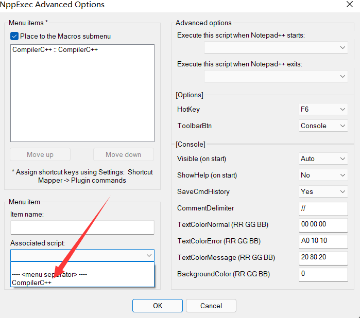Click the Item name input field
This screenshot has width=360, height=318.
pos(82,227)
